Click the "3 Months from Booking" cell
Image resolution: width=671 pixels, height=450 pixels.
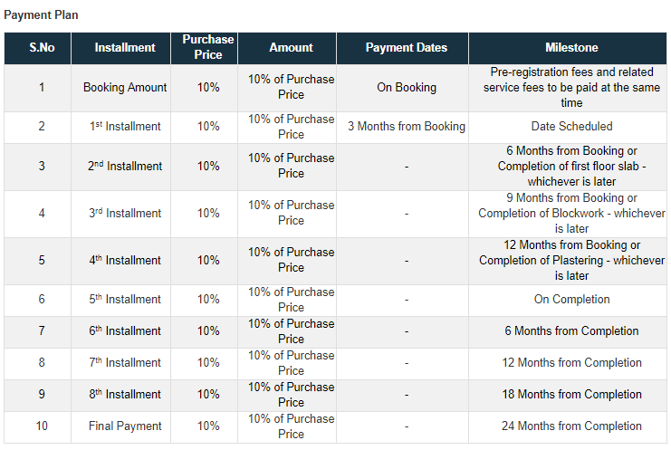click(x=407, y=127)
